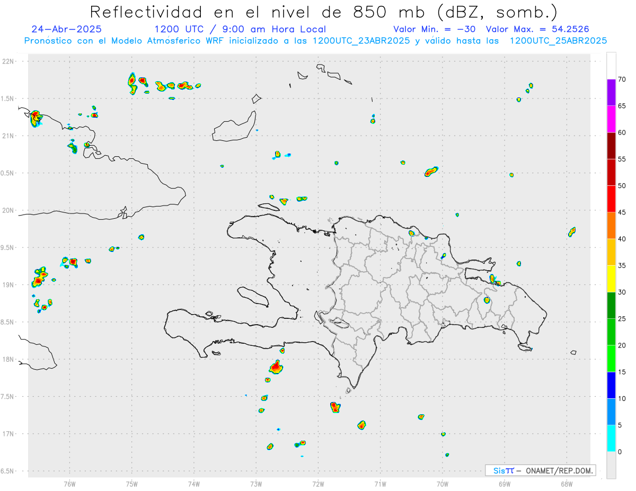Click the '1200UTC_25ABR2025' valid-until time

coord(558,41)
